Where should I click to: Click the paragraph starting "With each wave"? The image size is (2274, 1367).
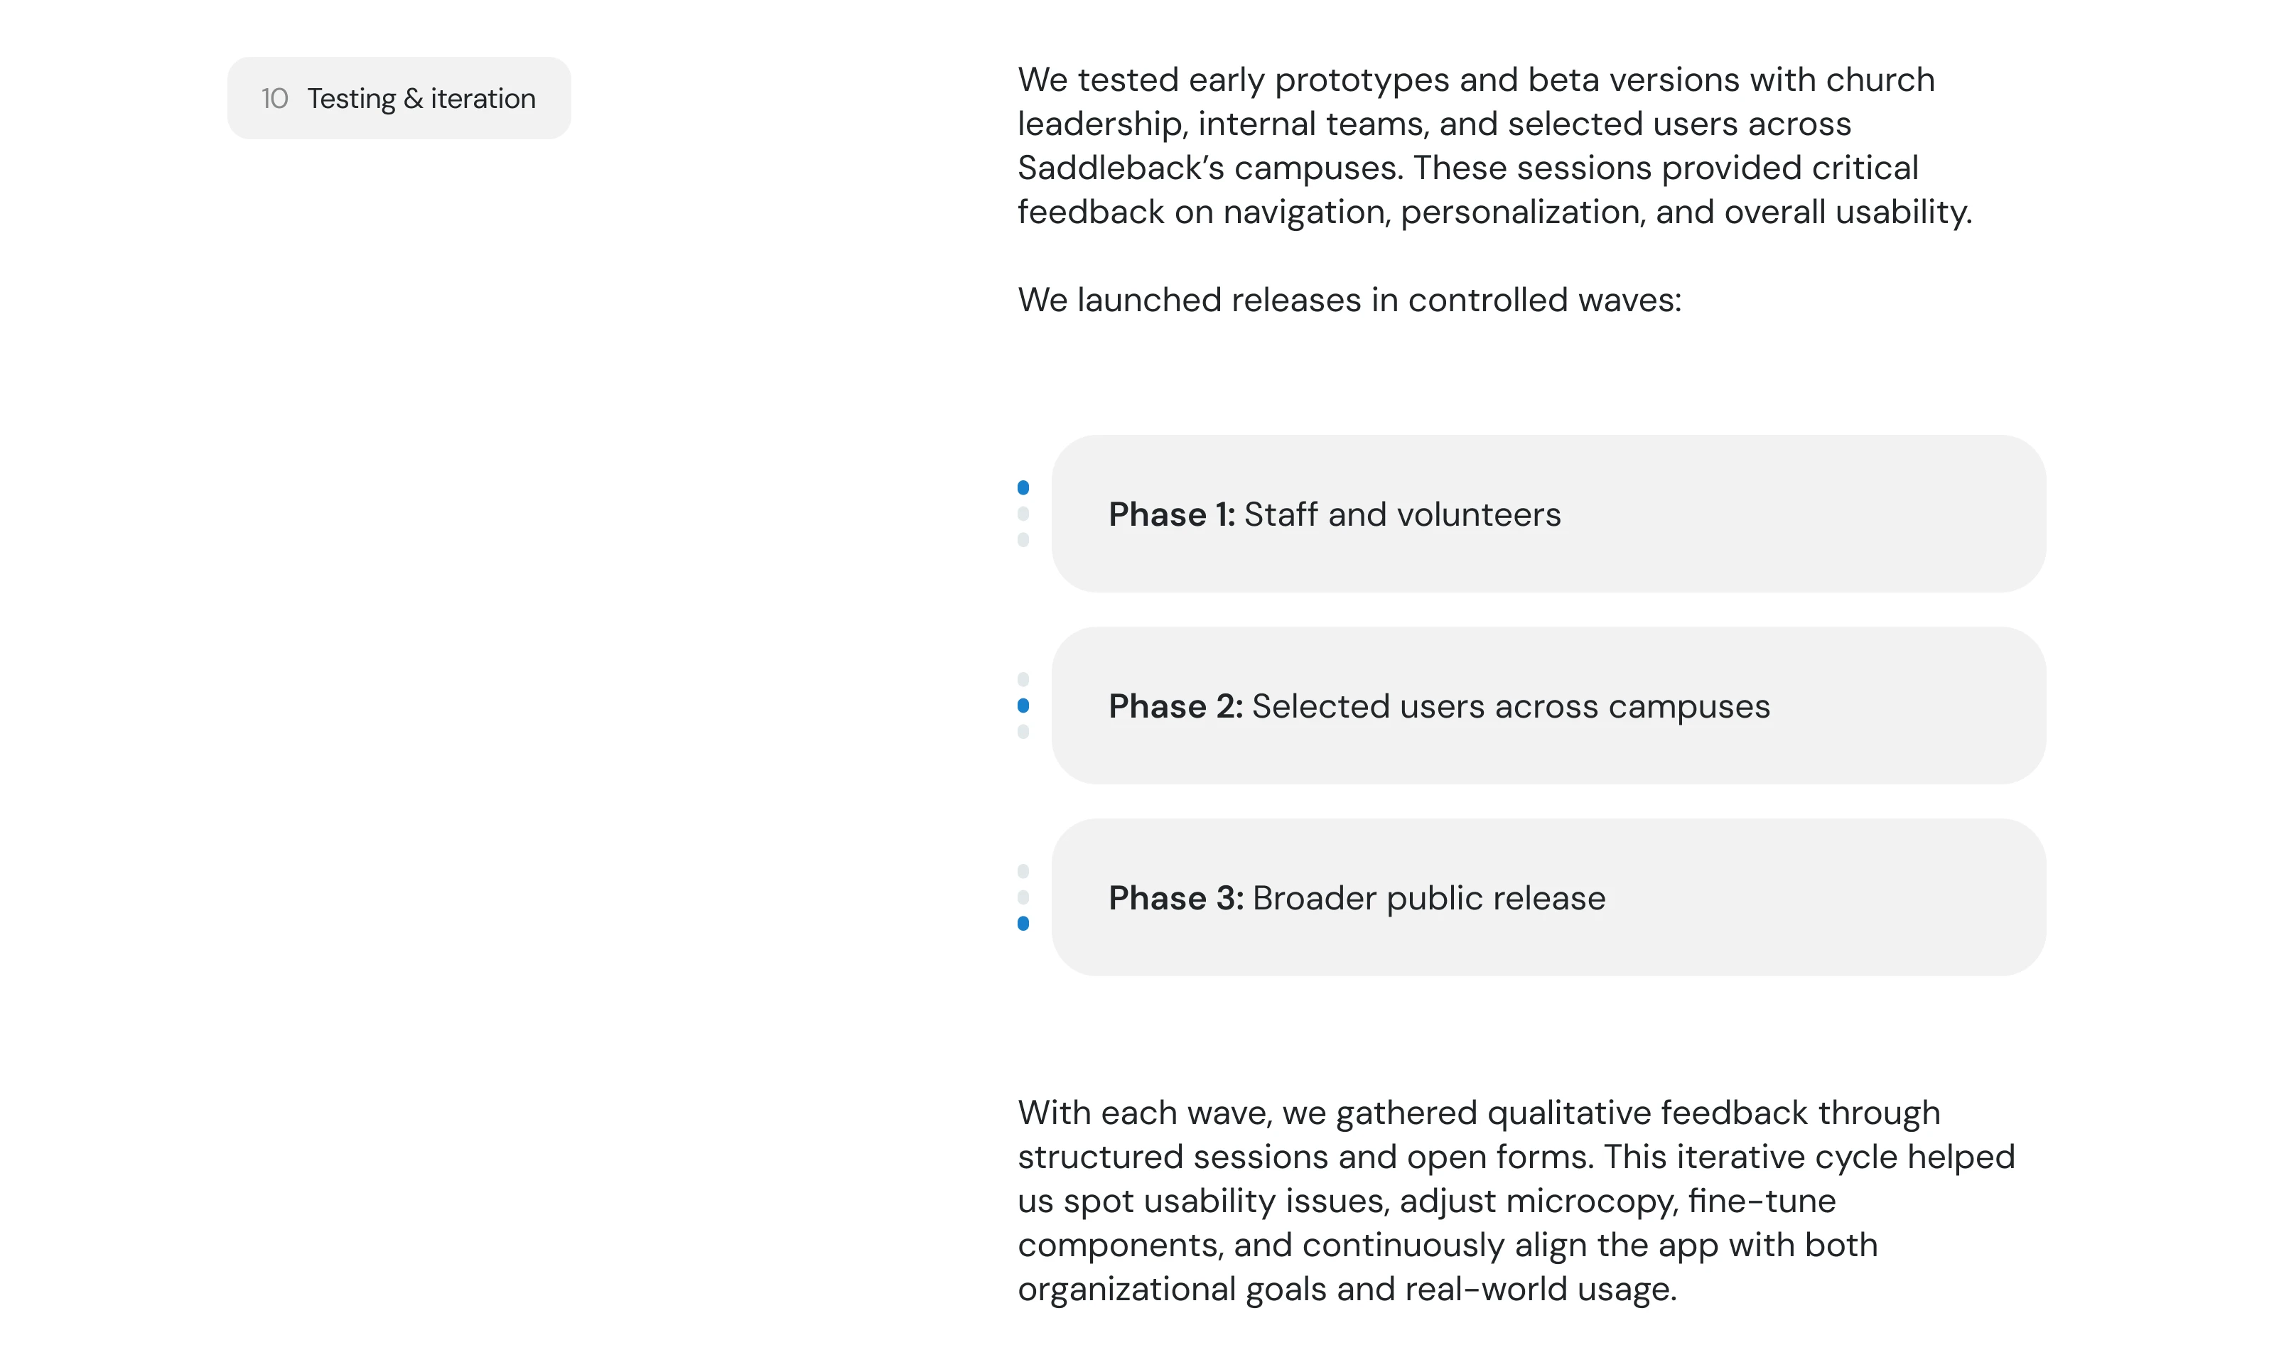tap(1515, 1200)
